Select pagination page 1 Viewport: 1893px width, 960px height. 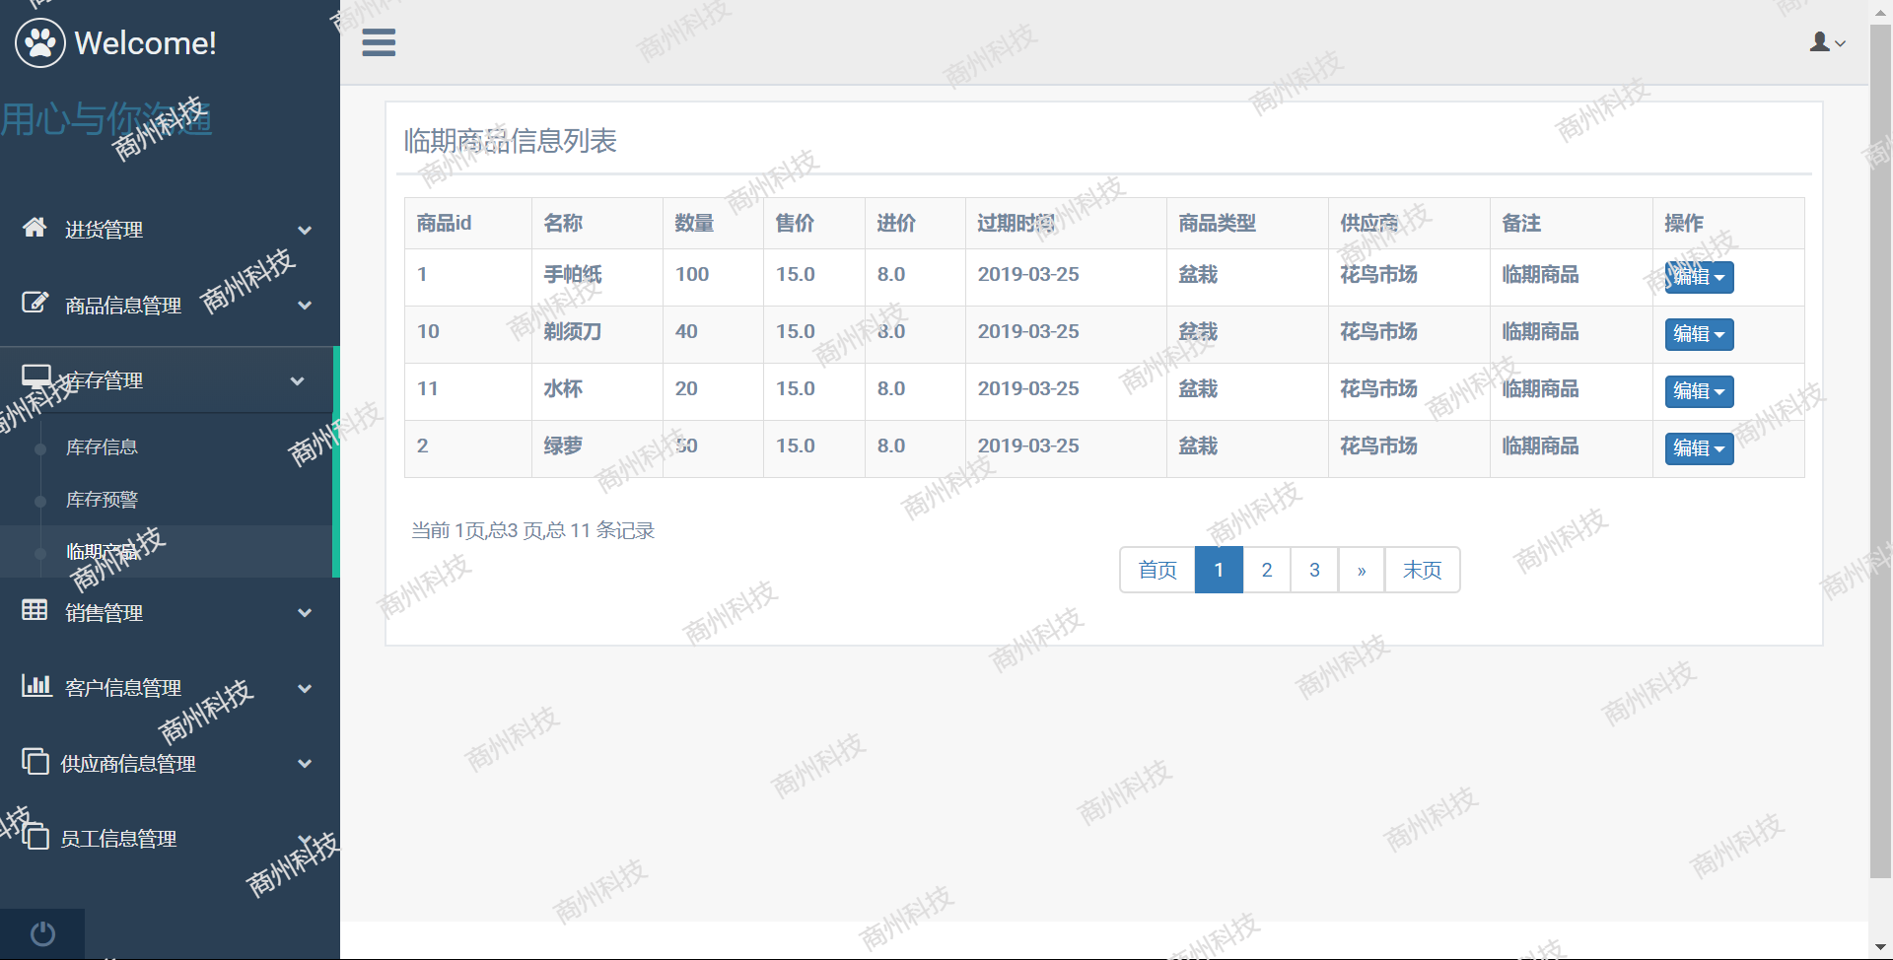tap(1219, 570)
